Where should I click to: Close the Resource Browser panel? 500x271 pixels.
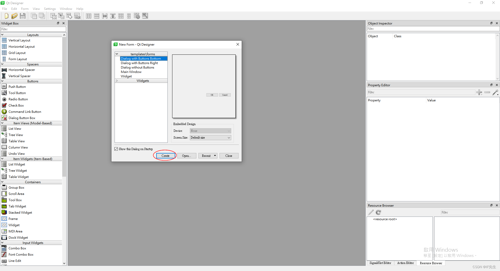click(x=497, y=205)
